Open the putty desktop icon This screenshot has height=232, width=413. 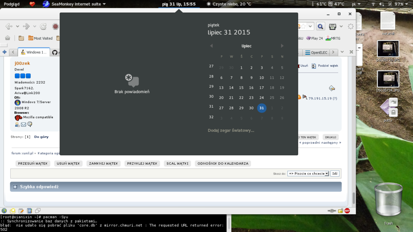(388, 110)
